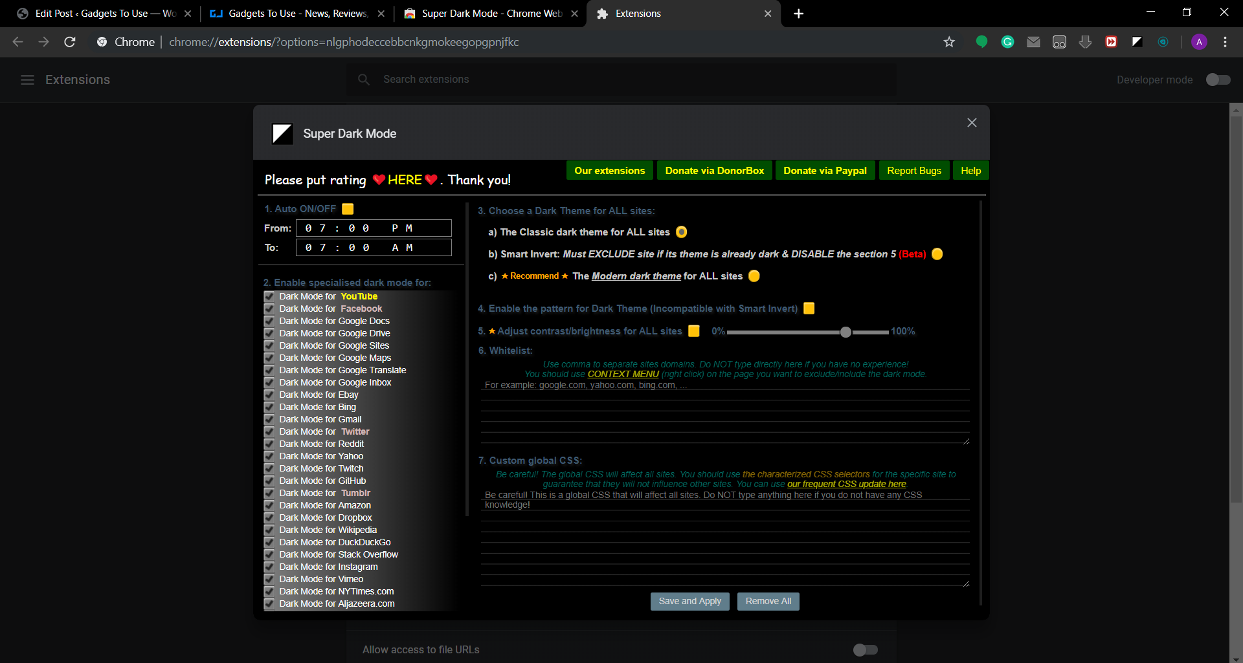Click the Chrome address bar URL
Image resolution: width=1243 pixels, height=663 pixels.
(x=344, y=42)
